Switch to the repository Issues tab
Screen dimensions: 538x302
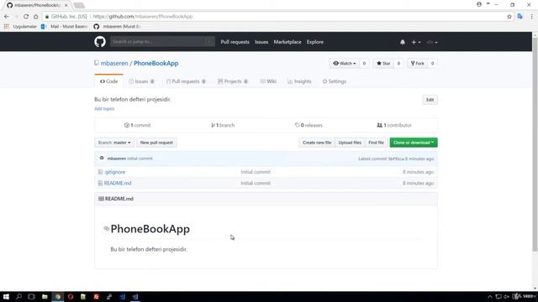pyautogui.click(x=141, y=81)
